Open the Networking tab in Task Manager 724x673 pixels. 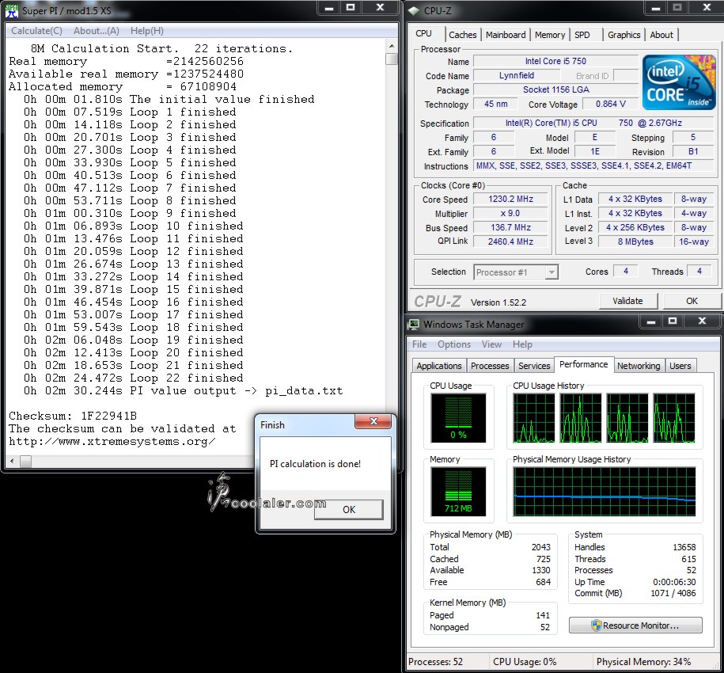[x=639, y=366]
